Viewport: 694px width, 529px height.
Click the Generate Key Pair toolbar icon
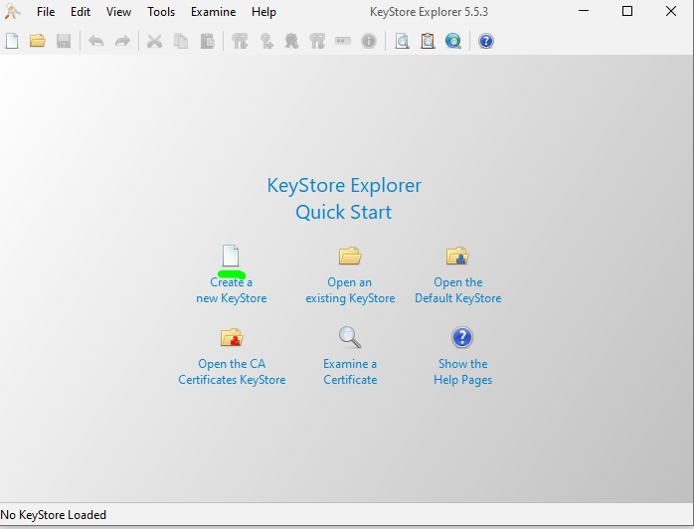coord(240,41)
